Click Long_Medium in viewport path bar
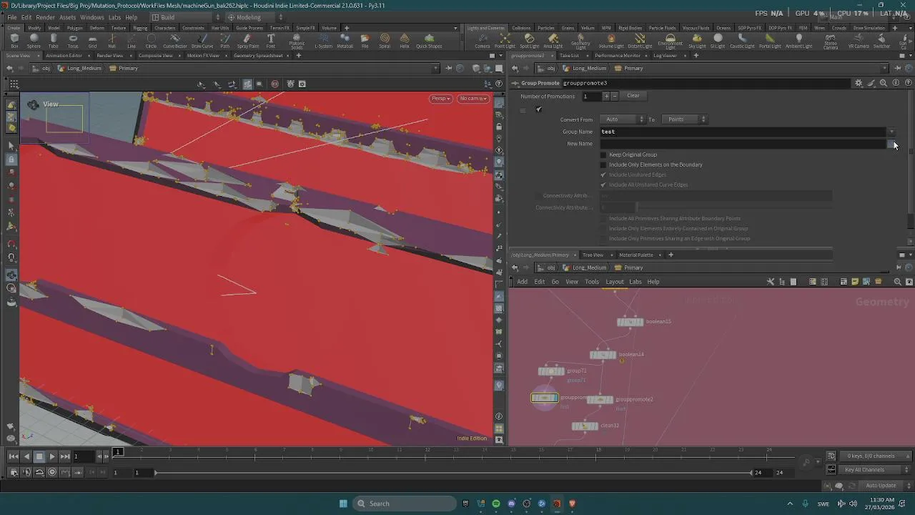 click(x=84, y=68)
